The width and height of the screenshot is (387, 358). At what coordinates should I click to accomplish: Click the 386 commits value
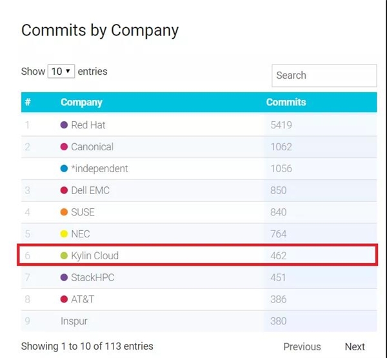(279, 299)
